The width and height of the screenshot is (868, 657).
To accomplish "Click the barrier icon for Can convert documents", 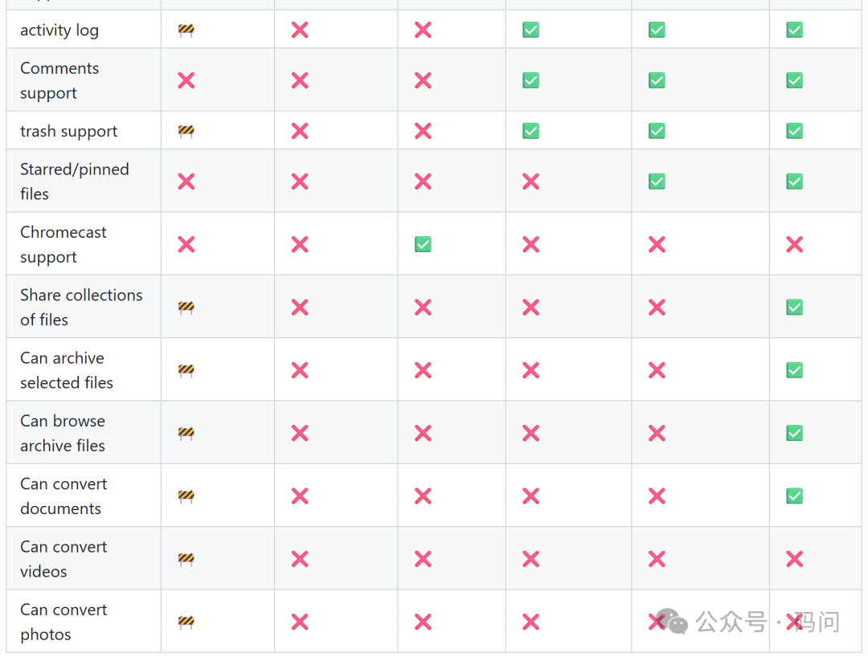I will tap(186, 496).
